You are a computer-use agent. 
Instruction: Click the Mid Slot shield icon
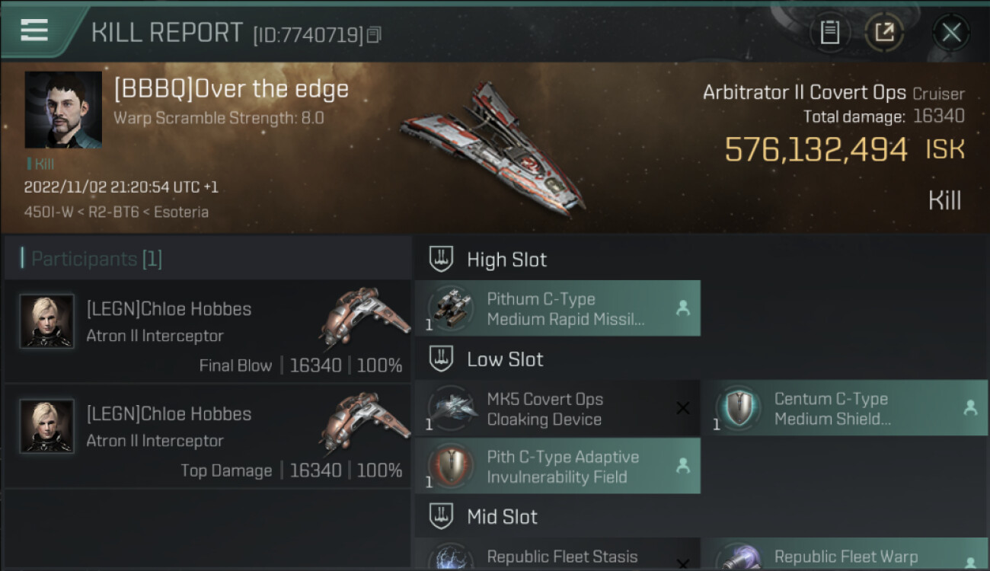[442, 516]
